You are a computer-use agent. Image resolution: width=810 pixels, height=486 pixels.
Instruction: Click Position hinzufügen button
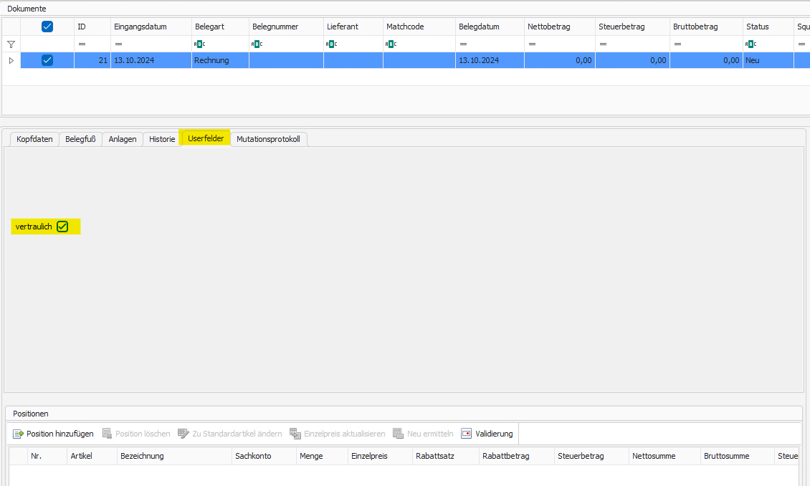[x=59, y=434]
